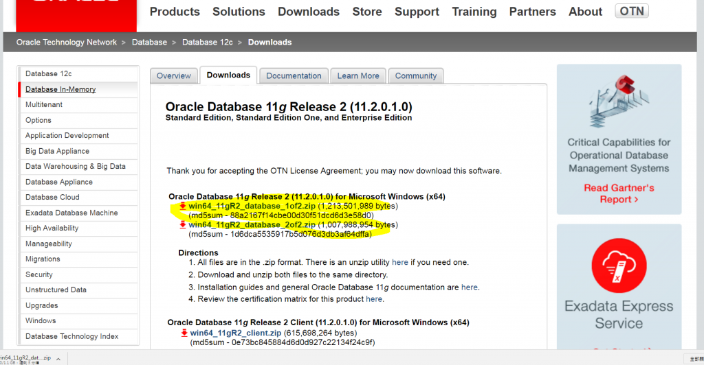
Task: Open Exadata Database Machine sidebar entry
Action: pyautogui.click(x=78, y=213)
